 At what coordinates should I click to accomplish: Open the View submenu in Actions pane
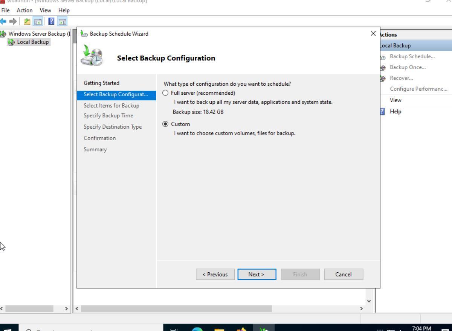(x=395, y=100)
